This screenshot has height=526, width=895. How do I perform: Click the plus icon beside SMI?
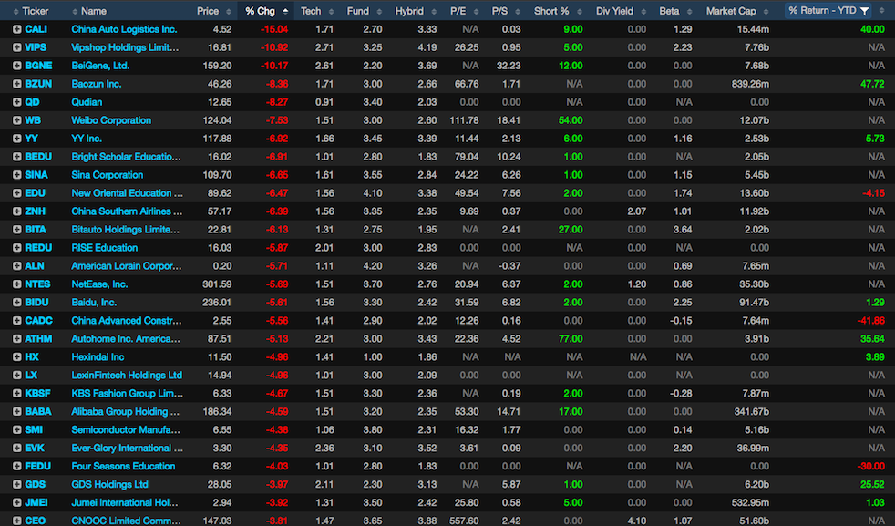17,430
